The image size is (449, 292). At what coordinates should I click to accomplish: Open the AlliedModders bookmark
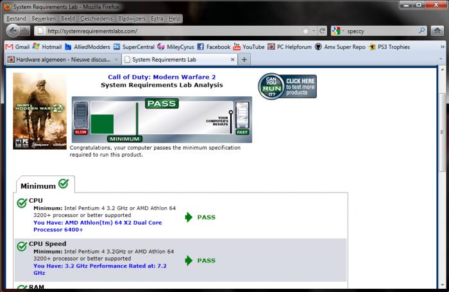point(88,47)
